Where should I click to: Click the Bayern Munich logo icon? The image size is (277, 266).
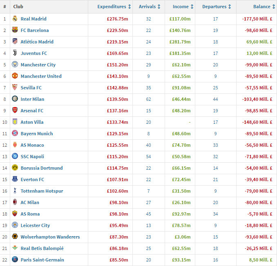click(x=15, y=134)
